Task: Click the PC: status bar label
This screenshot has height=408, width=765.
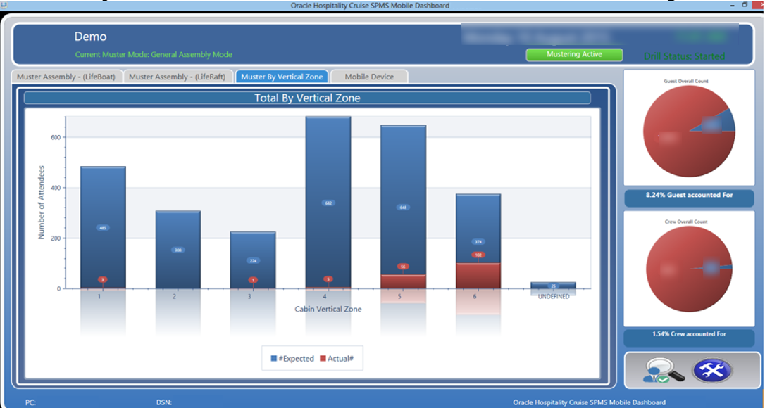Action: 30,402
